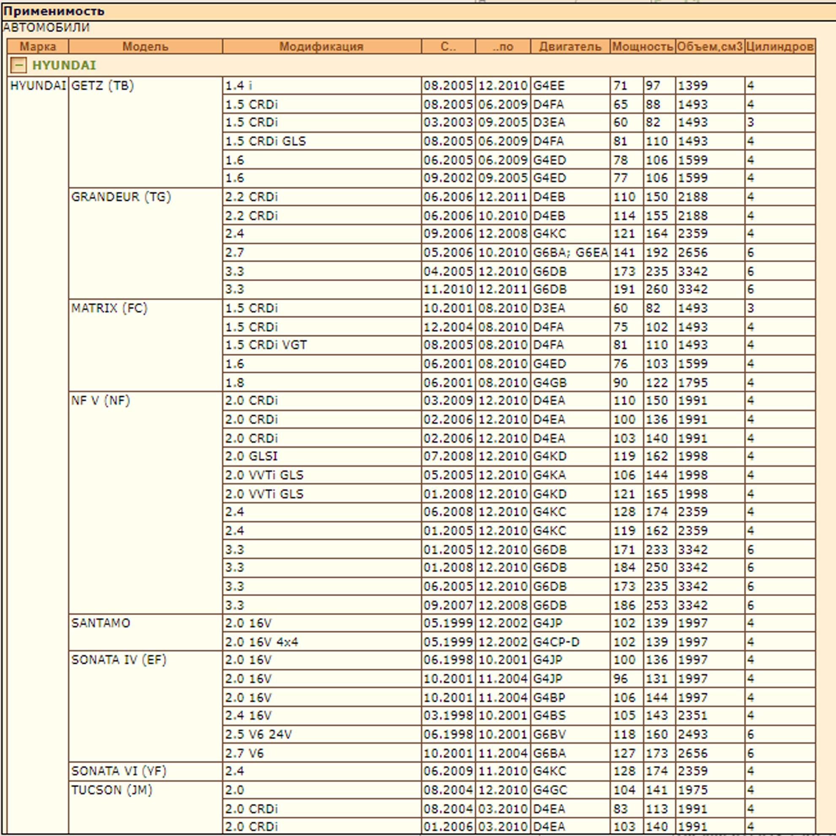Select the MATRIX (FC) model cell

point(145,345)
